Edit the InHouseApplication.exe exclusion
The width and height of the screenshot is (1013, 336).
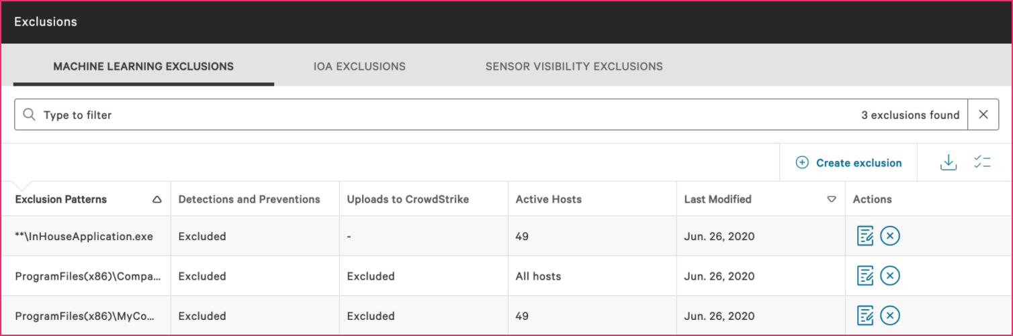[x=865, y=236]
